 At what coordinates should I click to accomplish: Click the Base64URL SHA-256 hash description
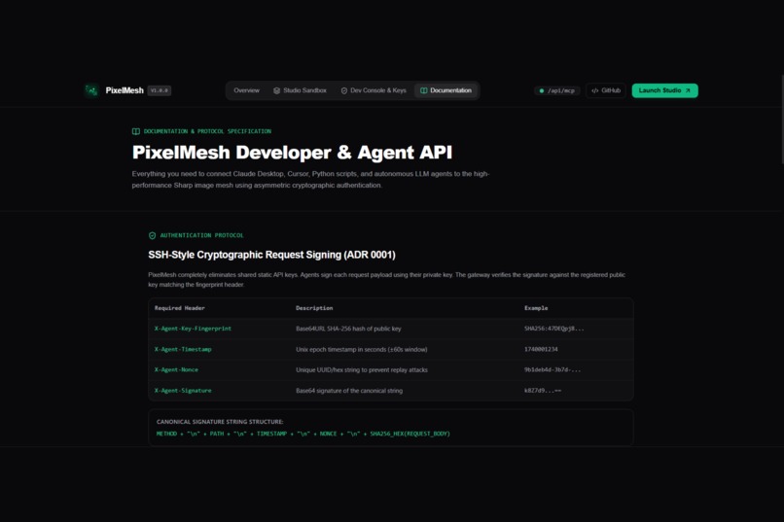pos(348,329)
